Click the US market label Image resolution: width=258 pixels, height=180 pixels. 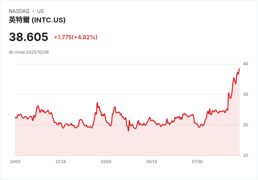tap(40, 11)
